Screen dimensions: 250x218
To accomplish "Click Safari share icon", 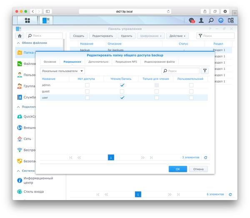I will point(205,12).
